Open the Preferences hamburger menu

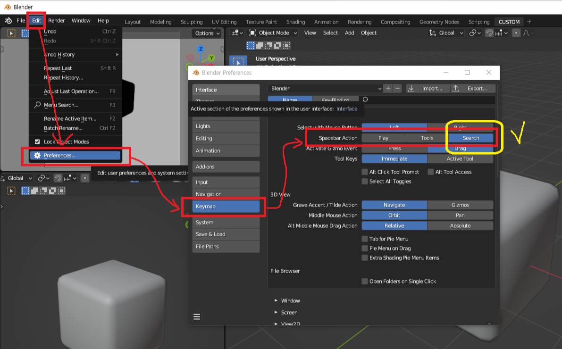(x=197, y=317)
